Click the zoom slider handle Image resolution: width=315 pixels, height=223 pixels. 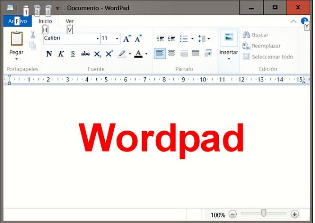click(x=264, y=213)
